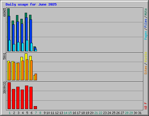Click the blue files bar for day 1

point(9,28)
